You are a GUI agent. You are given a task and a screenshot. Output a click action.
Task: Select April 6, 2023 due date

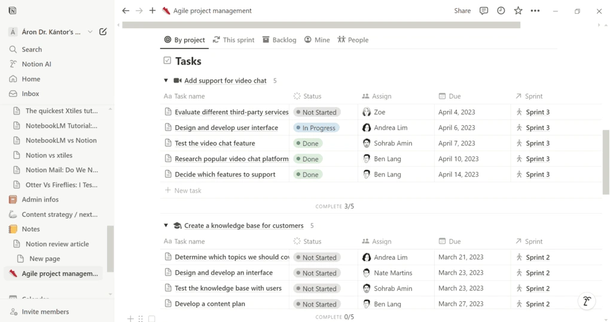point(457,127)
